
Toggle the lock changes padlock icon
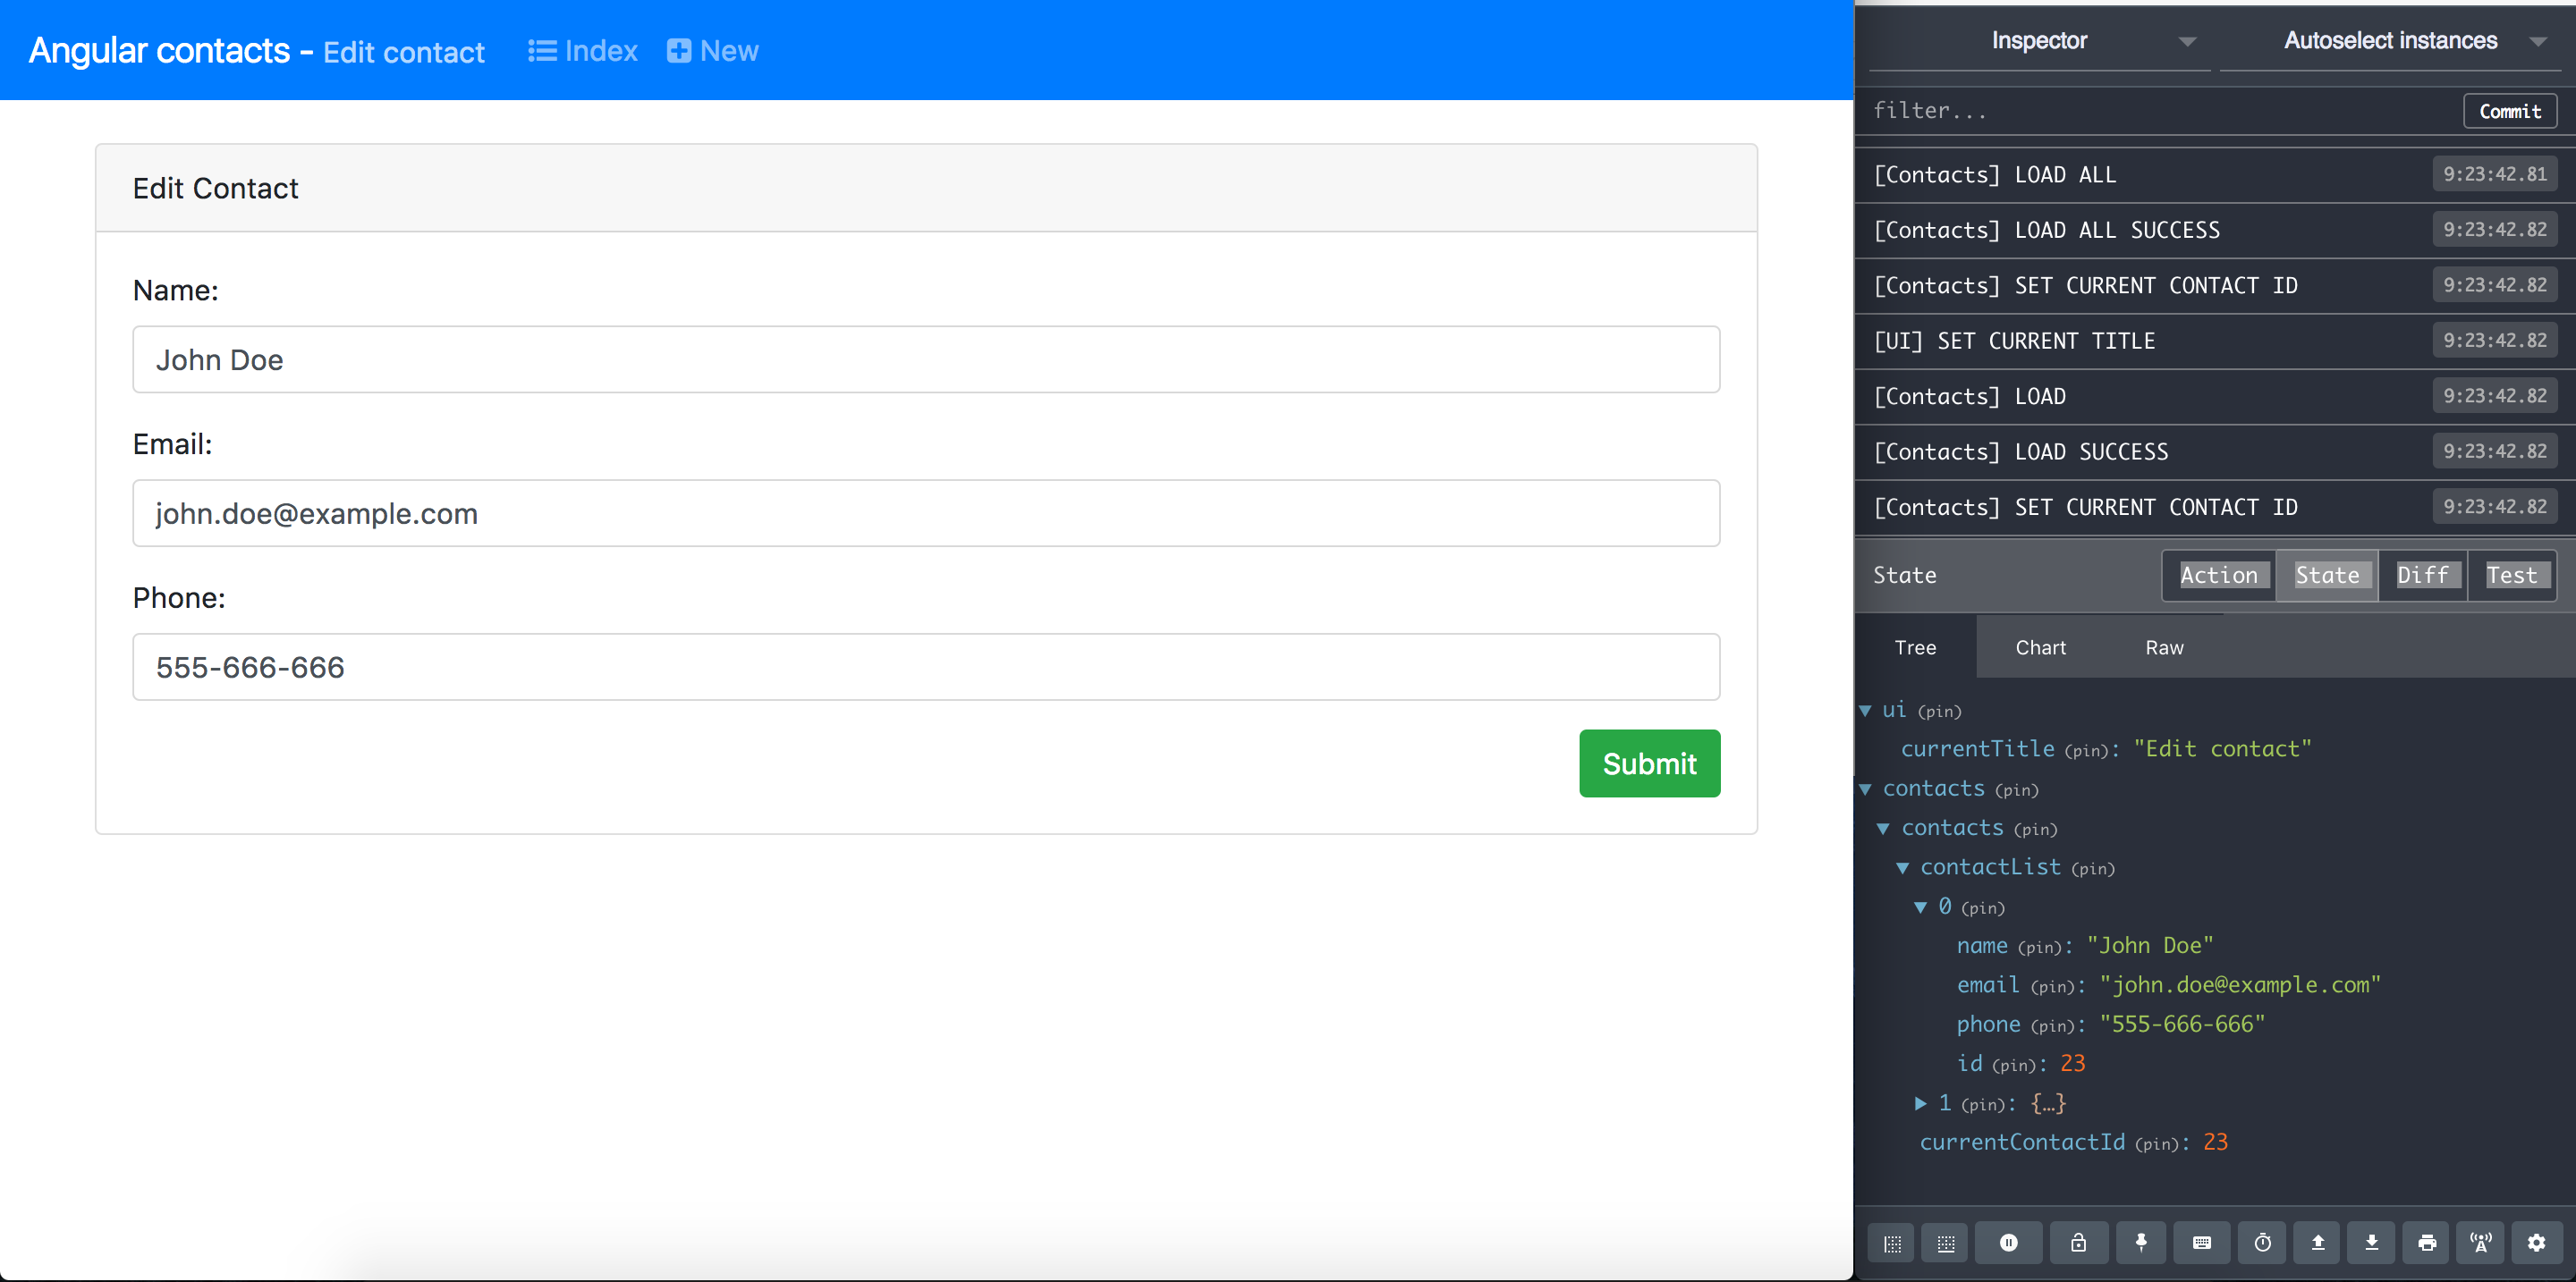pos(2078,1243)
